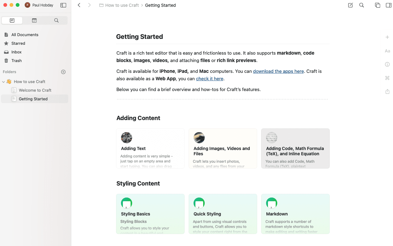393x246 pixels.
Task: Click the check it here link
Action: coord(210,78)
